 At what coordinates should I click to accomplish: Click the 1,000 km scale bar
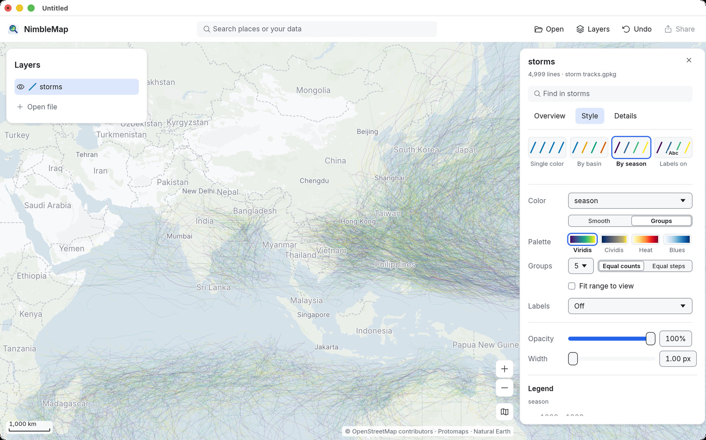point(29,426)
